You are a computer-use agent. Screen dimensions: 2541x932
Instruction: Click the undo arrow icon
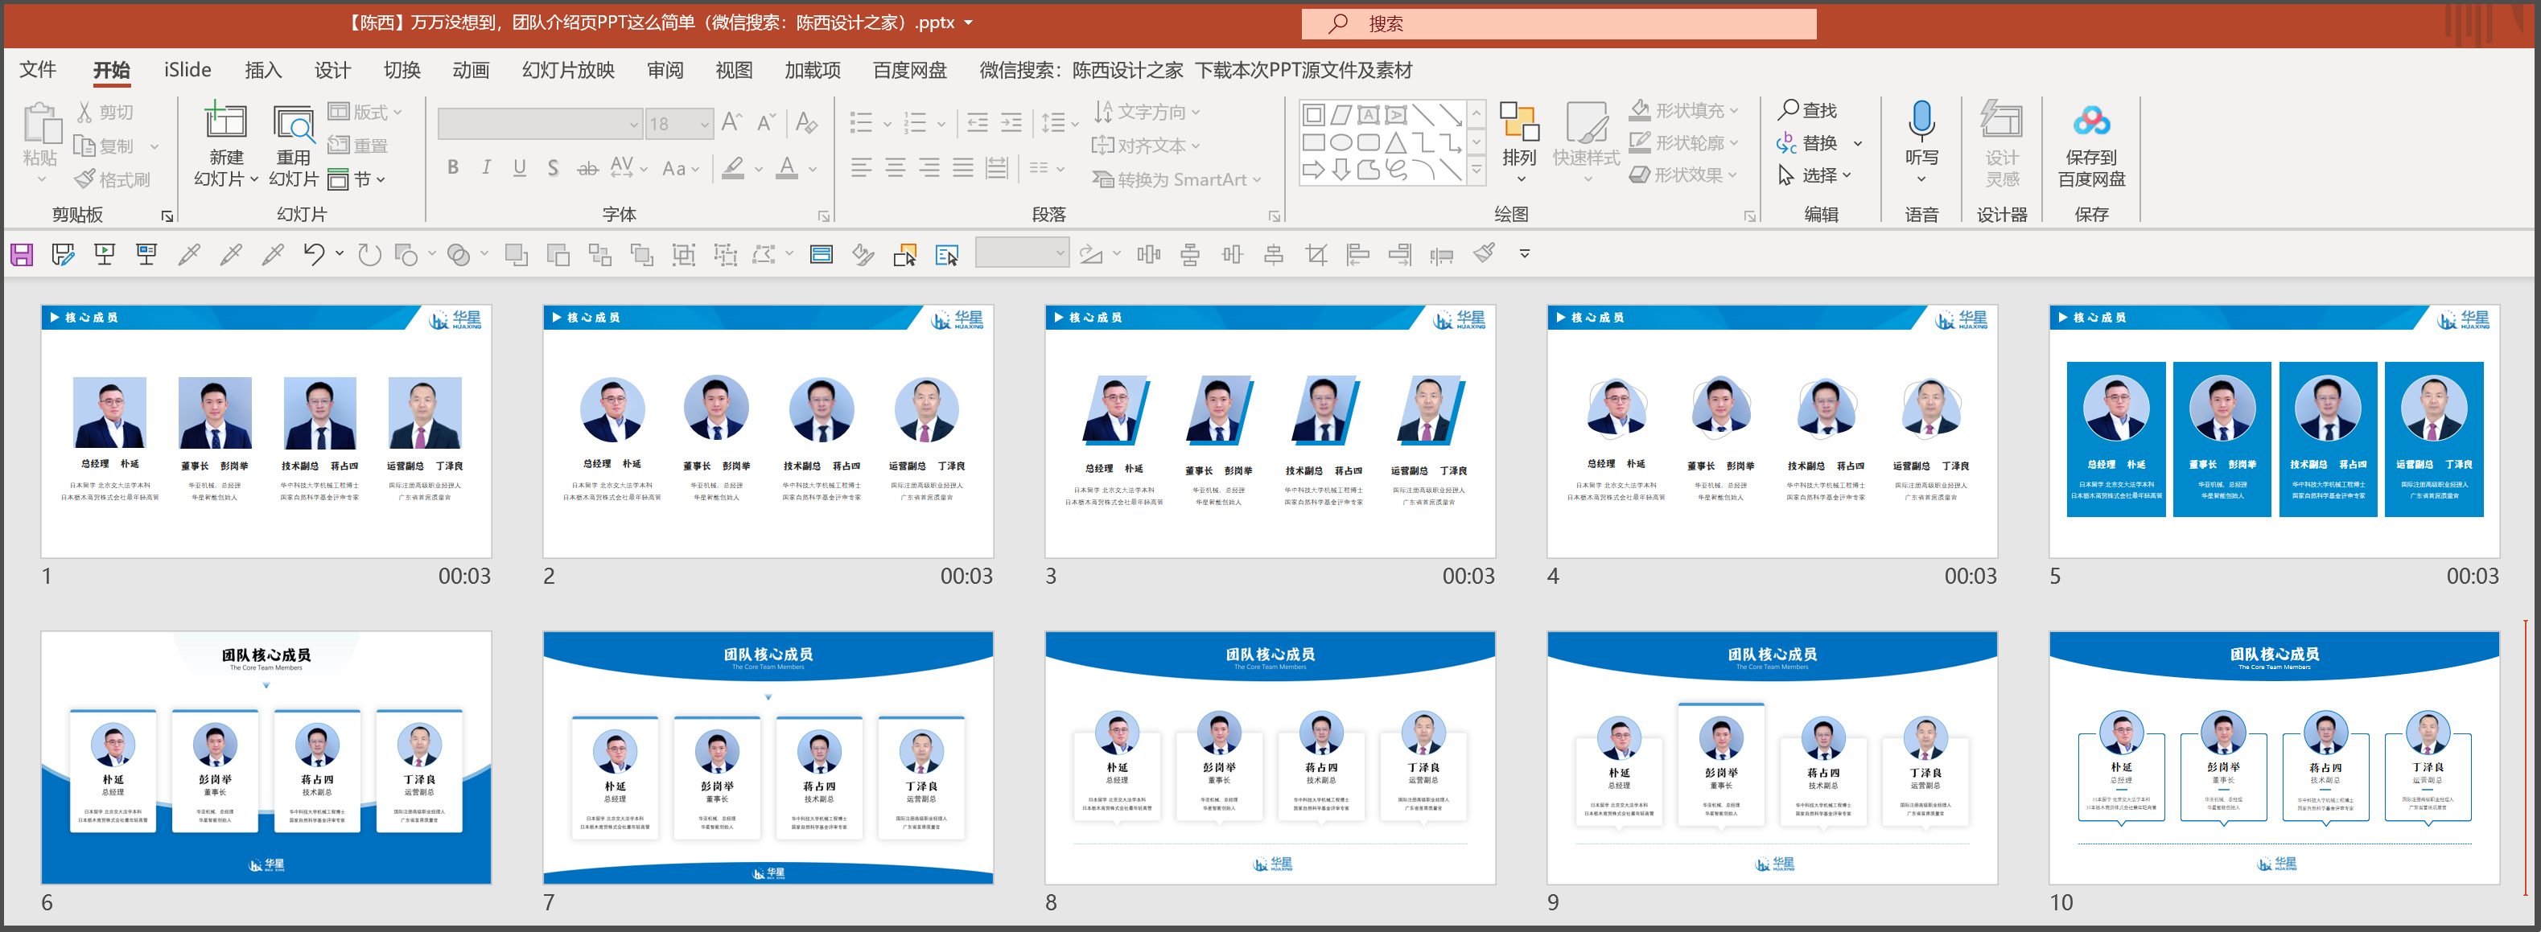[314, 256]
